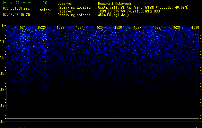202x128 pixels.
Task: Click the 1.1 kHz axis label
Action: 3,42
